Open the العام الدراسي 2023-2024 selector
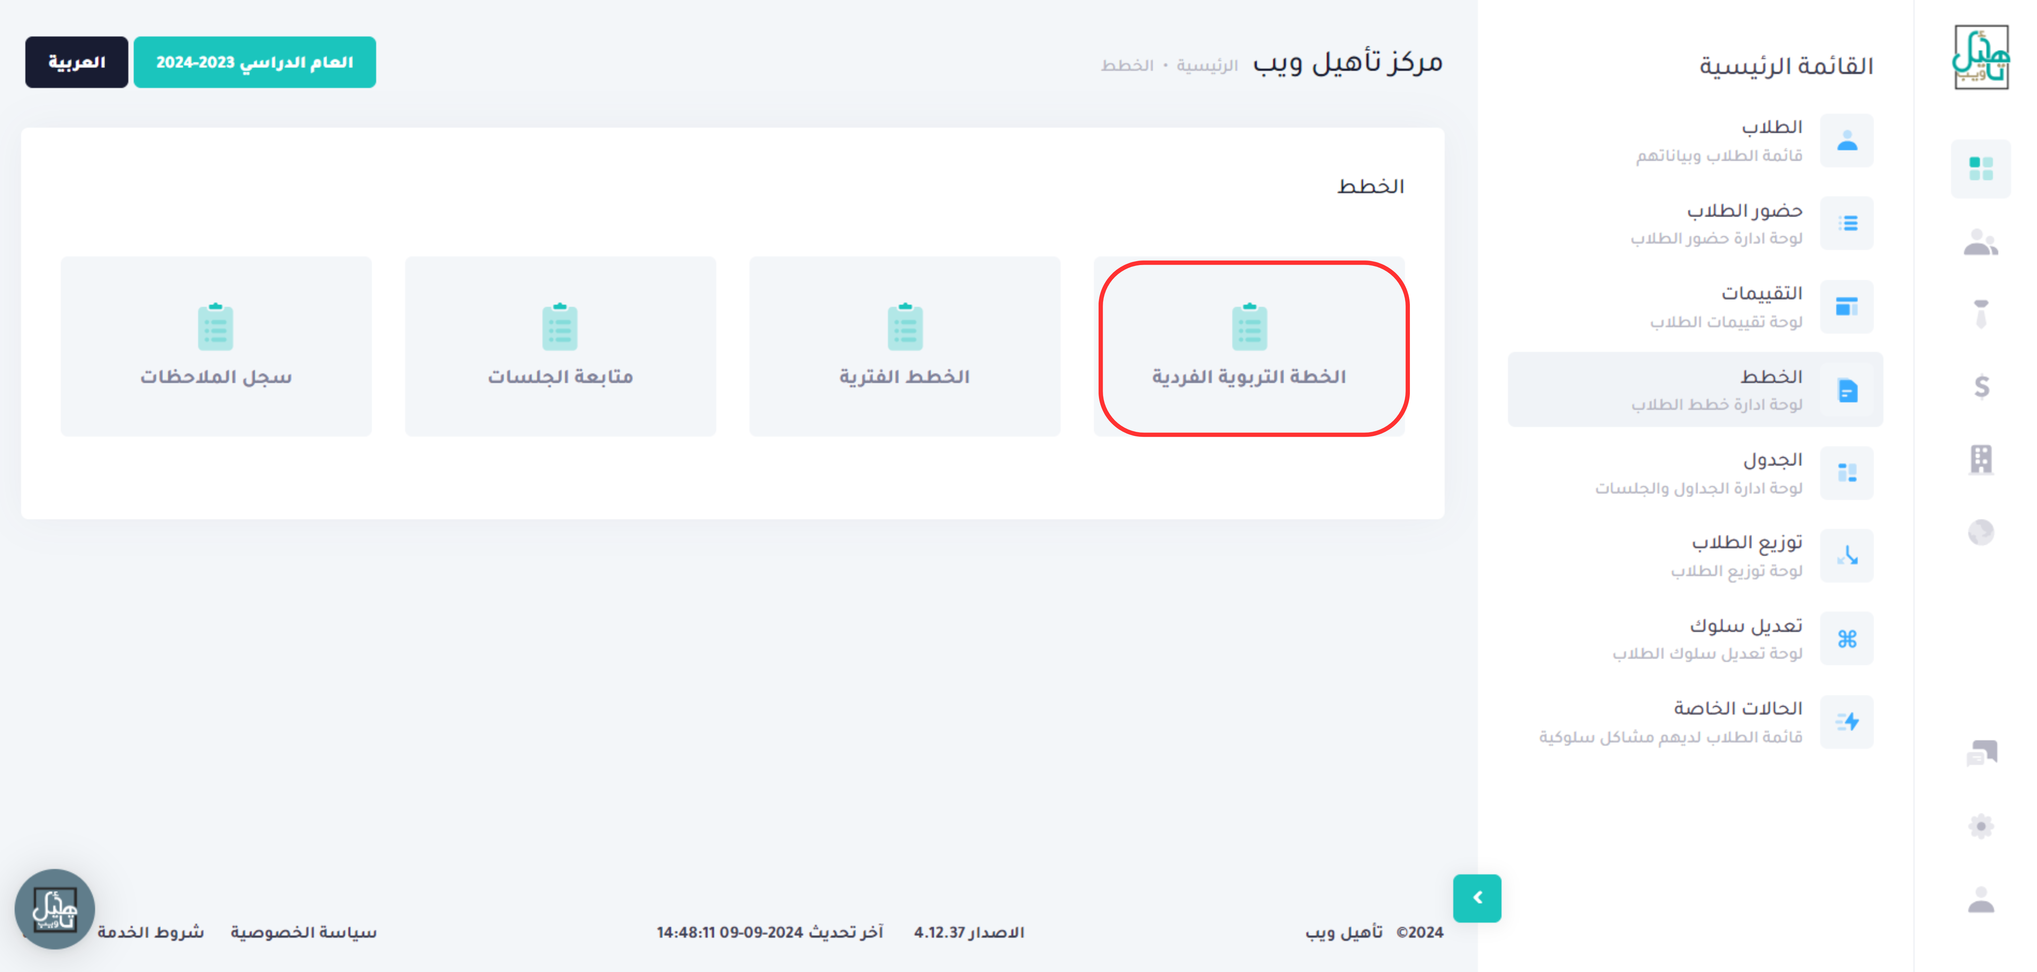Image resolution: width=2037 pixels, height=972 pixels. pyautogui.click(x=255, y=62)
